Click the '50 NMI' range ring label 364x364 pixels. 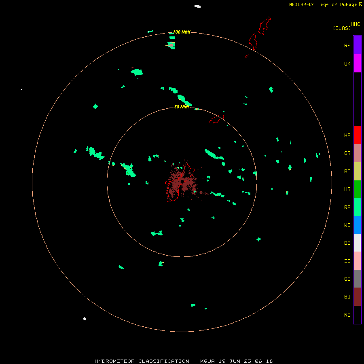click(x=182, y=107)
